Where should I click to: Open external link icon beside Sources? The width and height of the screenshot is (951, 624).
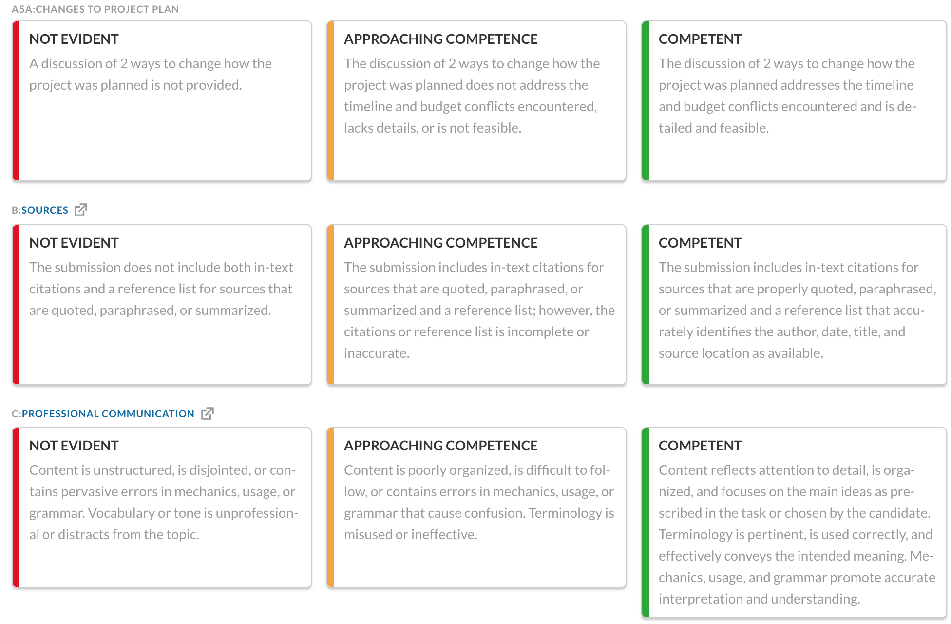pyautogui.click(x=81, y=210)
